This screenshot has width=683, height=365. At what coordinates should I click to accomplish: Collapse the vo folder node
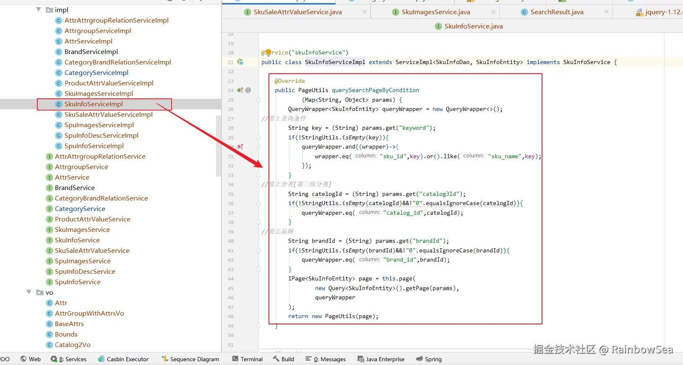point(29,292)
